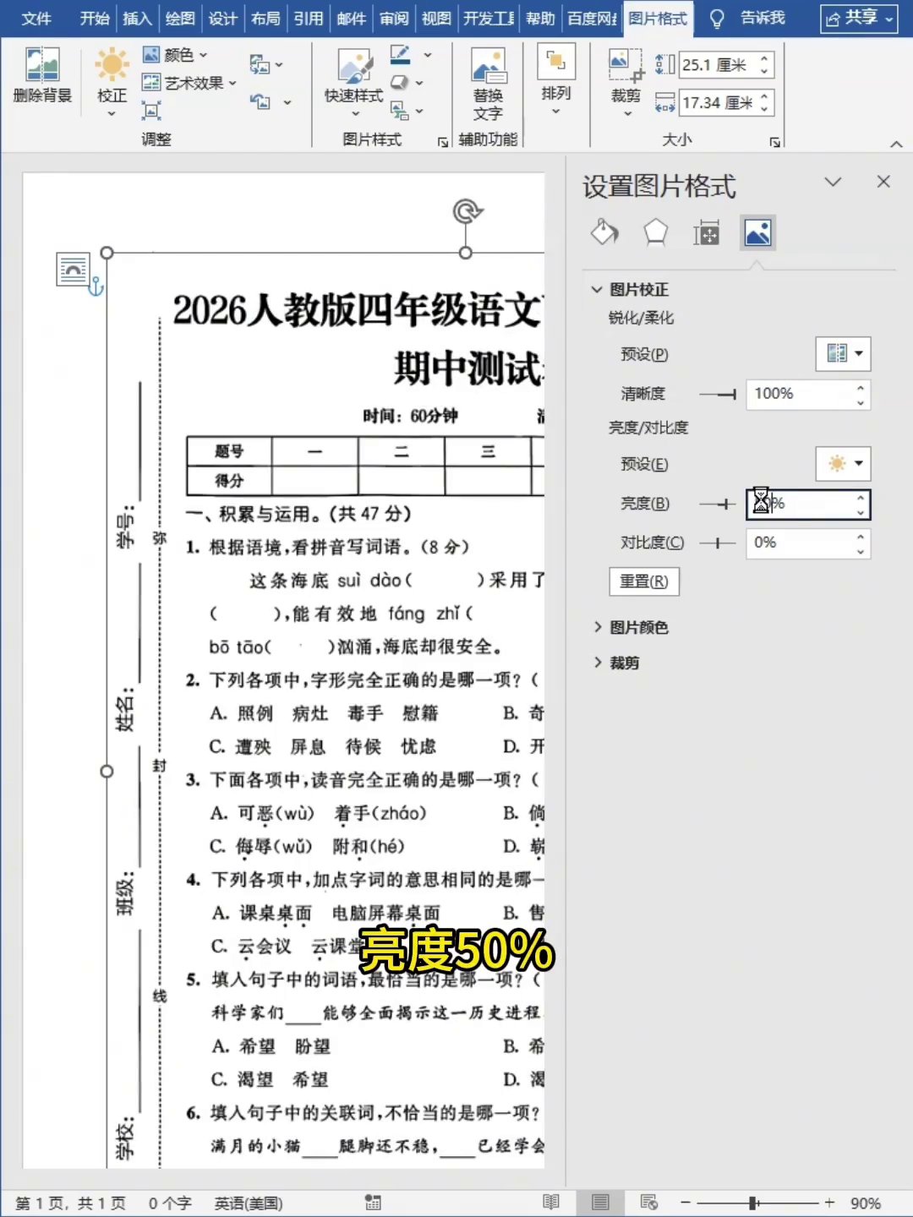Open the Color (颜色) picture tool
This screenshot has height=1217, width=913.
coord(175,55)
